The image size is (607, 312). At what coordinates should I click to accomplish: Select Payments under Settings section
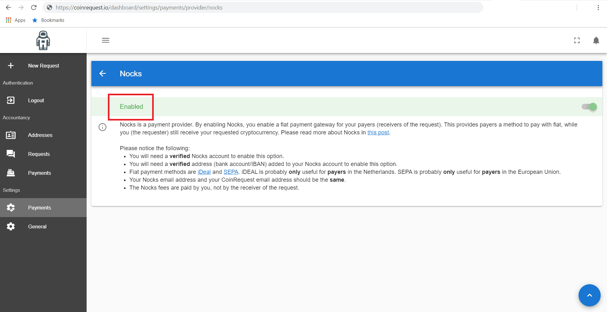(x=39, y=208)
